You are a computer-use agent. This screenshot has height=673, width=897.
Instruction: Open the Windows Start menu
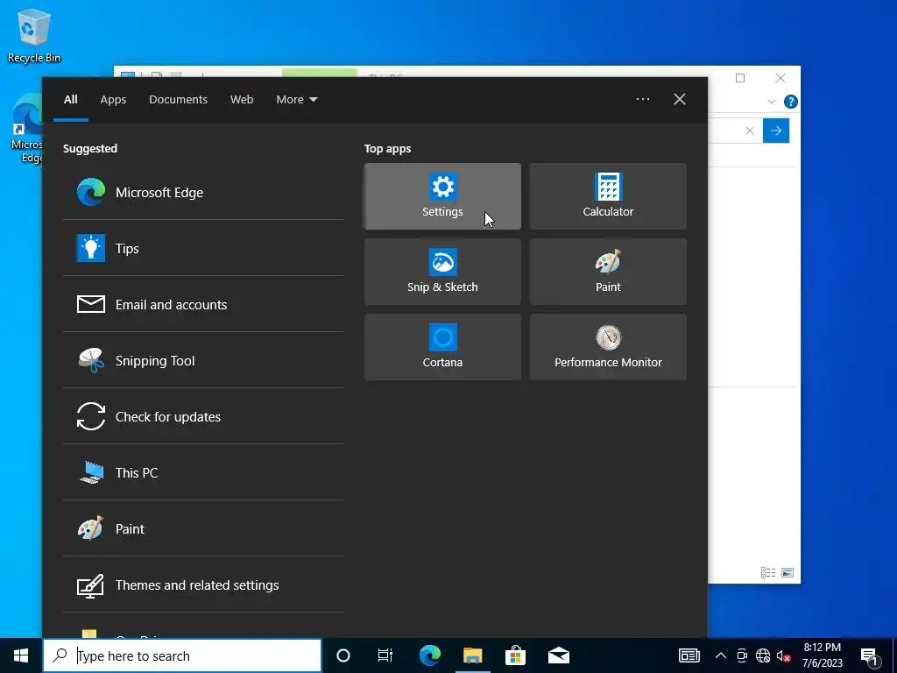click(x=21, y=655)
